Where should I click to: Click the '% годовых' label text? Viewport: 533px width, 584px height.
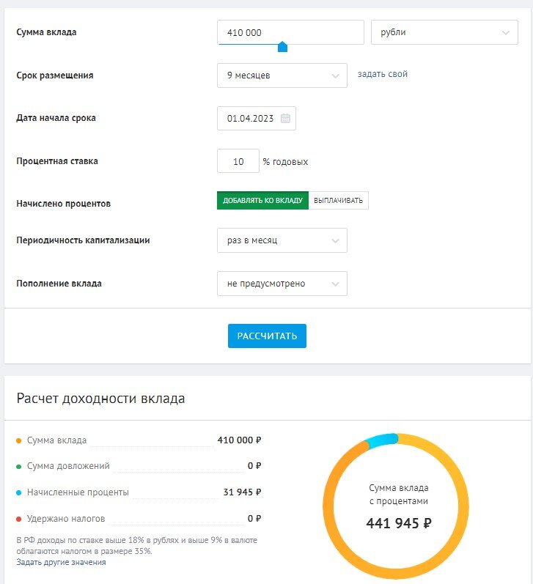[285, 162]
